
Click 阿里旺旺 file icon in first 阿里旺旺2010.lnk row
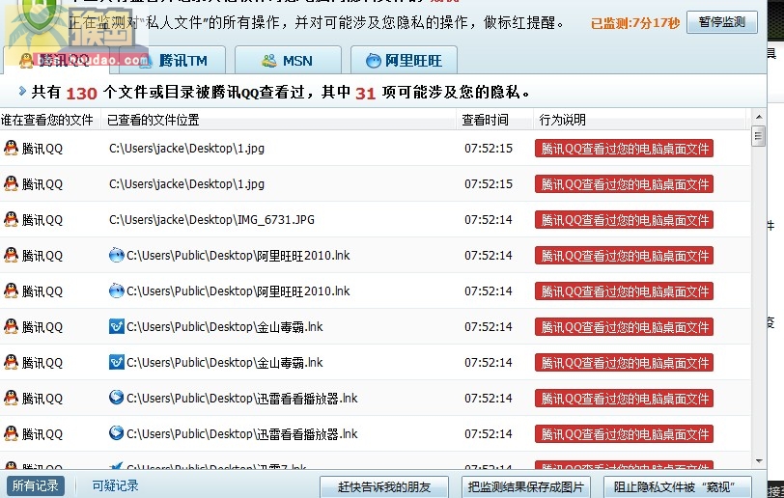[116, 255]
